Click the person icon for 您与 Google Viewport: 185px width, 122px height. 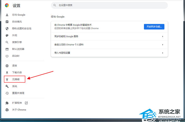[7, 15]
